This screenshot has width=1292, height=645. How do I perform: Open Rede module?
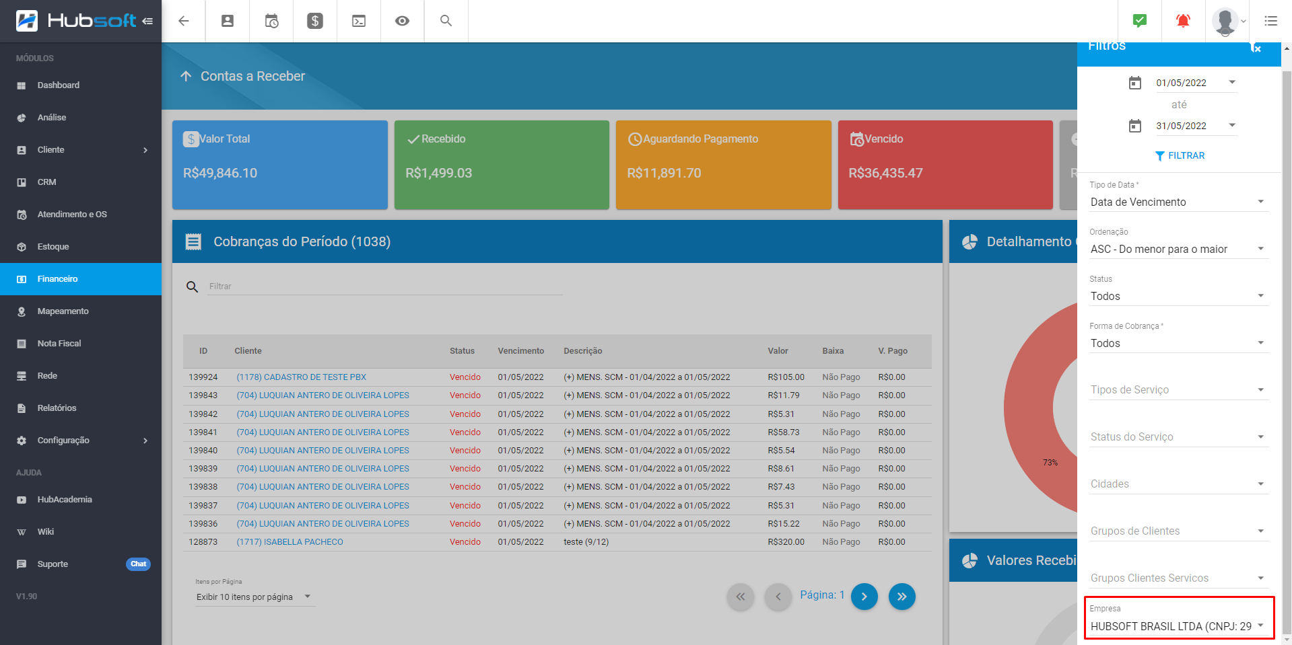tap(81, 376)
